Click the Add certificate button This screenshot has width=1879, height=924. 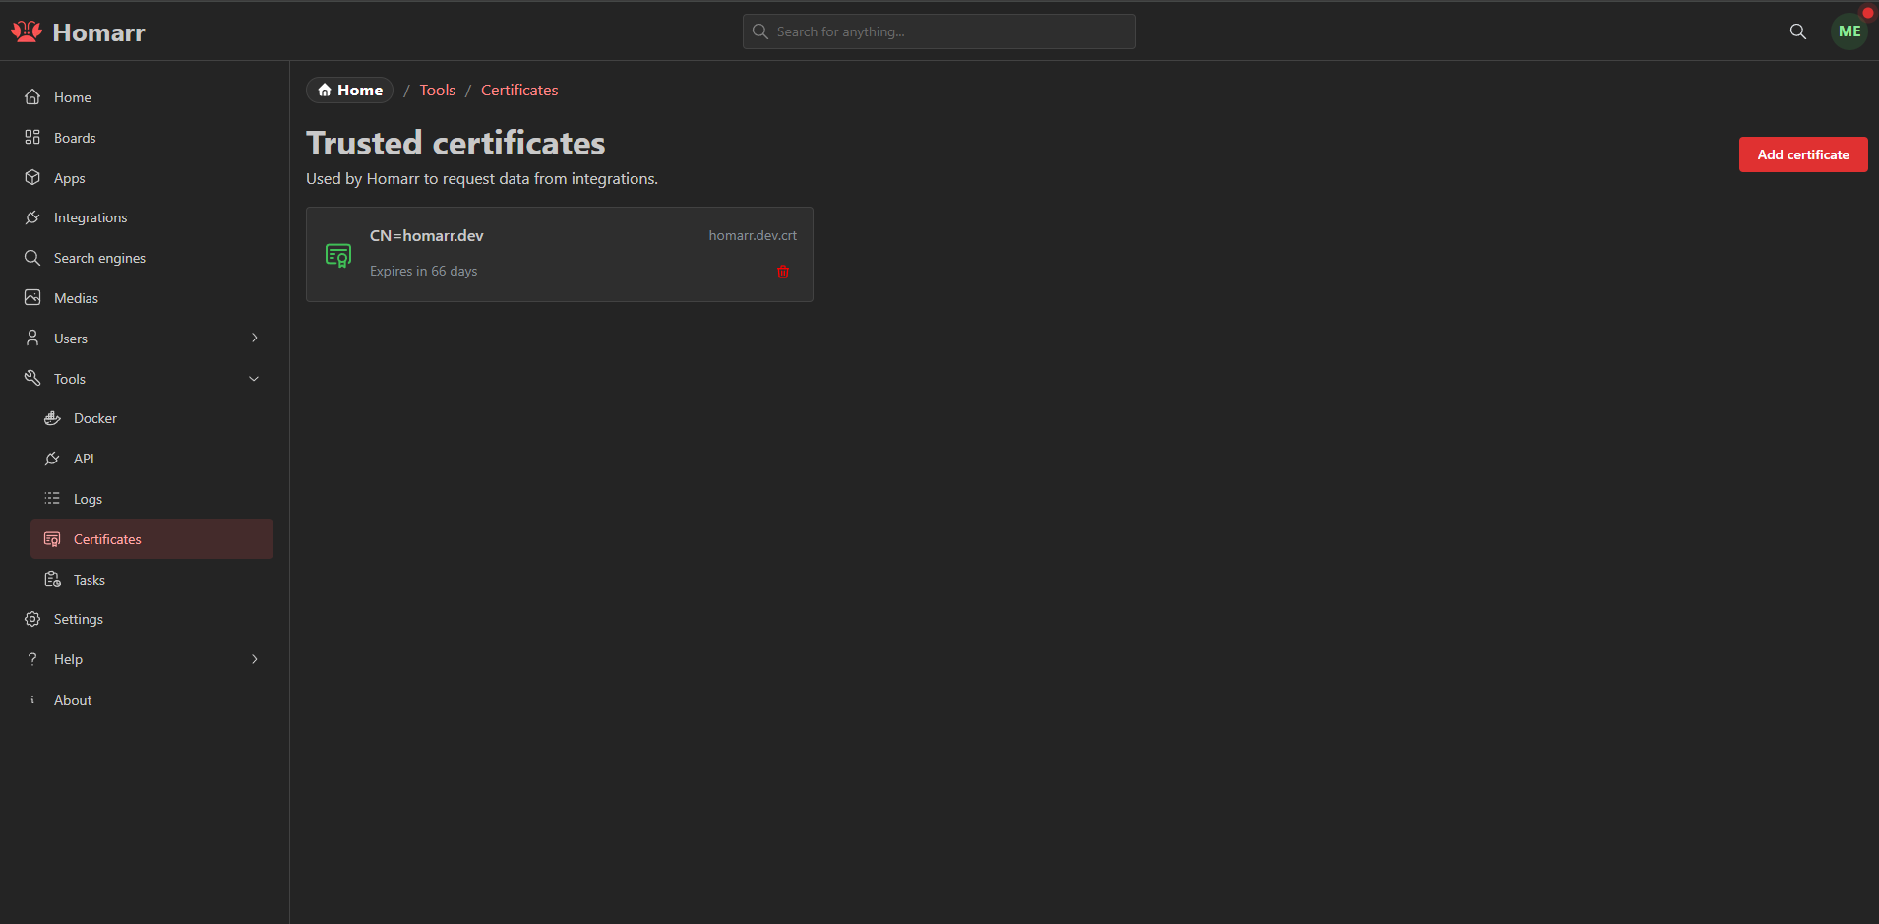point(1802,154)
